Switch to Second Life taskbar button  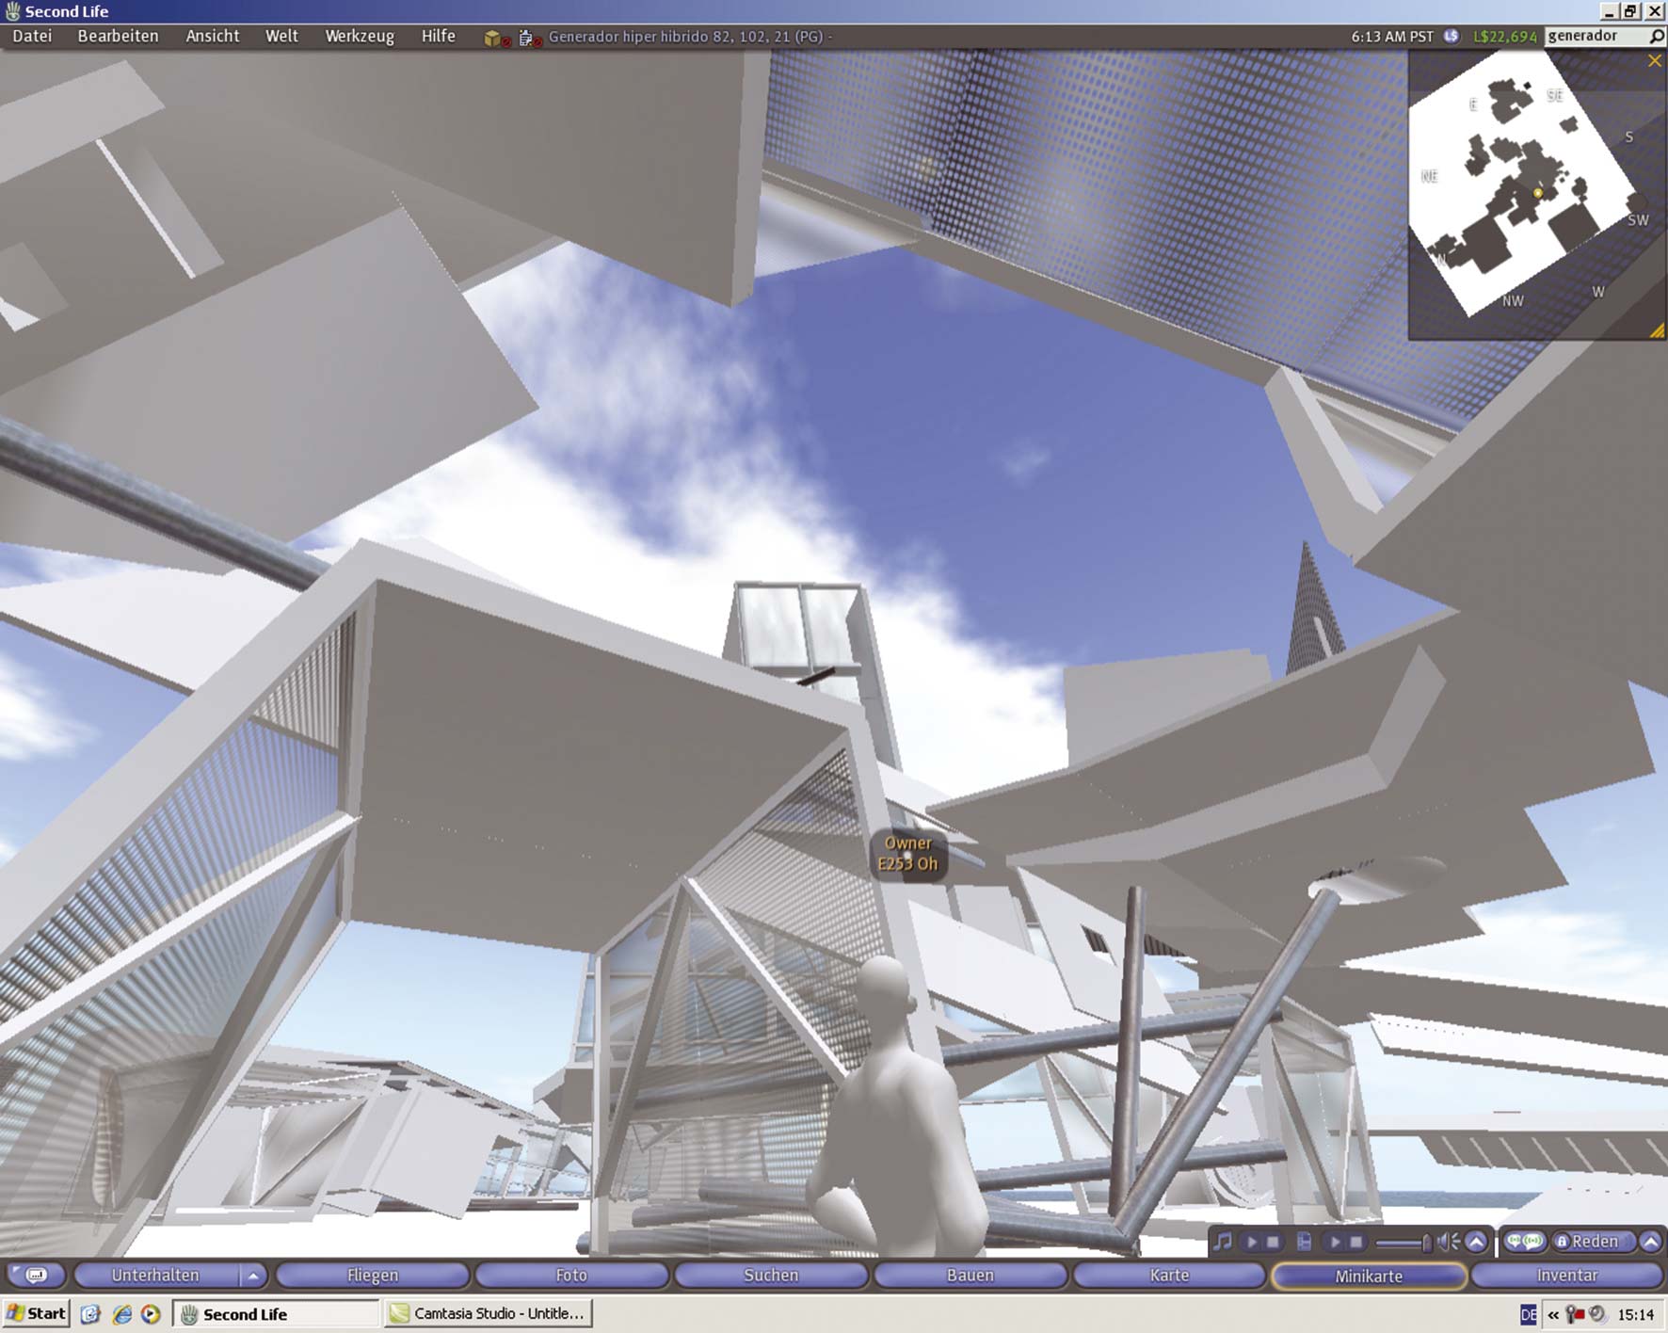point(276,1313)
